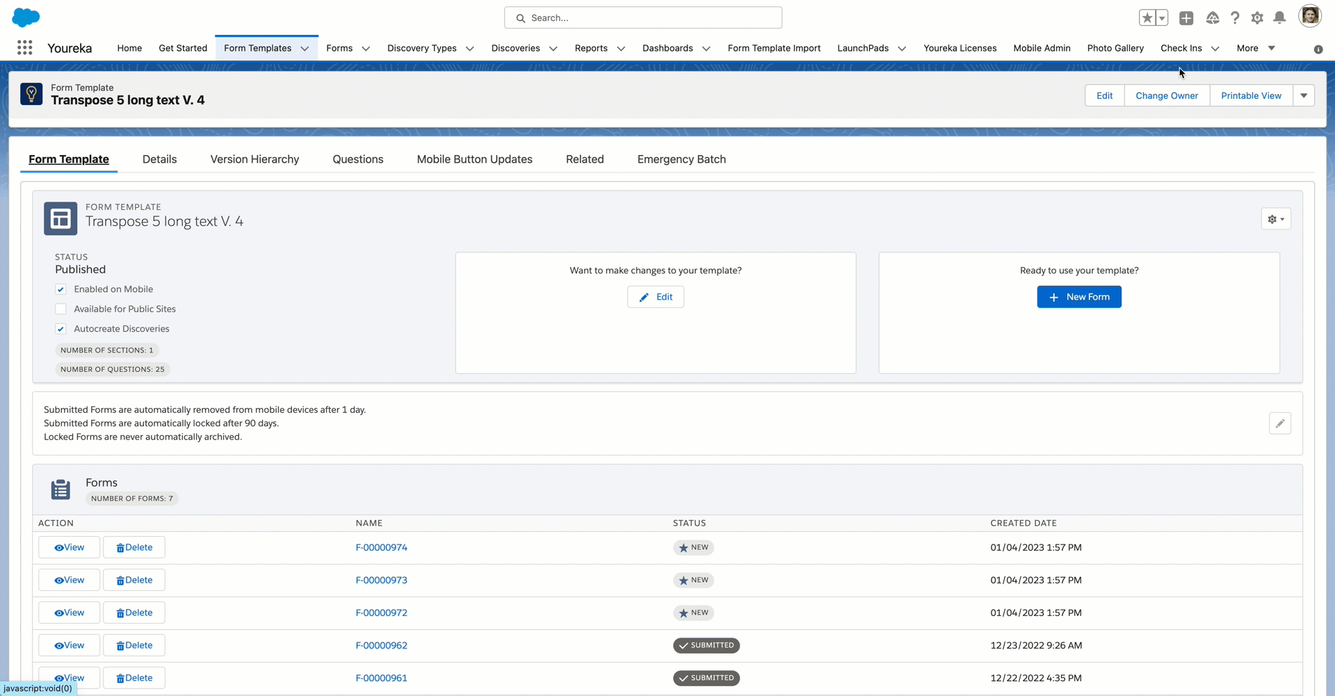Expand the Check Ins nav chevron
The height and width of the screenshot is (696, 1335).
(x=1215, y=49)
